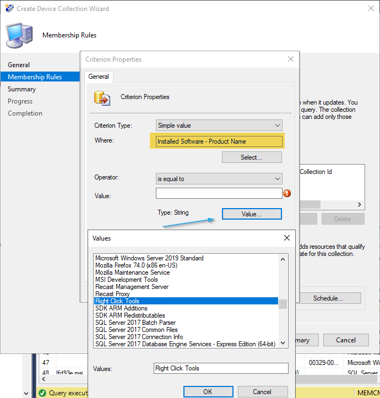
Task: Go to the Summary wizard step
Action: [22, 89]
